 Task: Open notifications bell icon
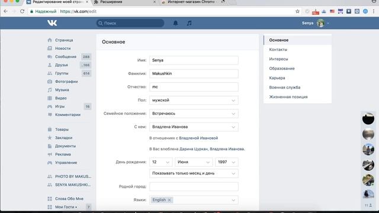175,23
